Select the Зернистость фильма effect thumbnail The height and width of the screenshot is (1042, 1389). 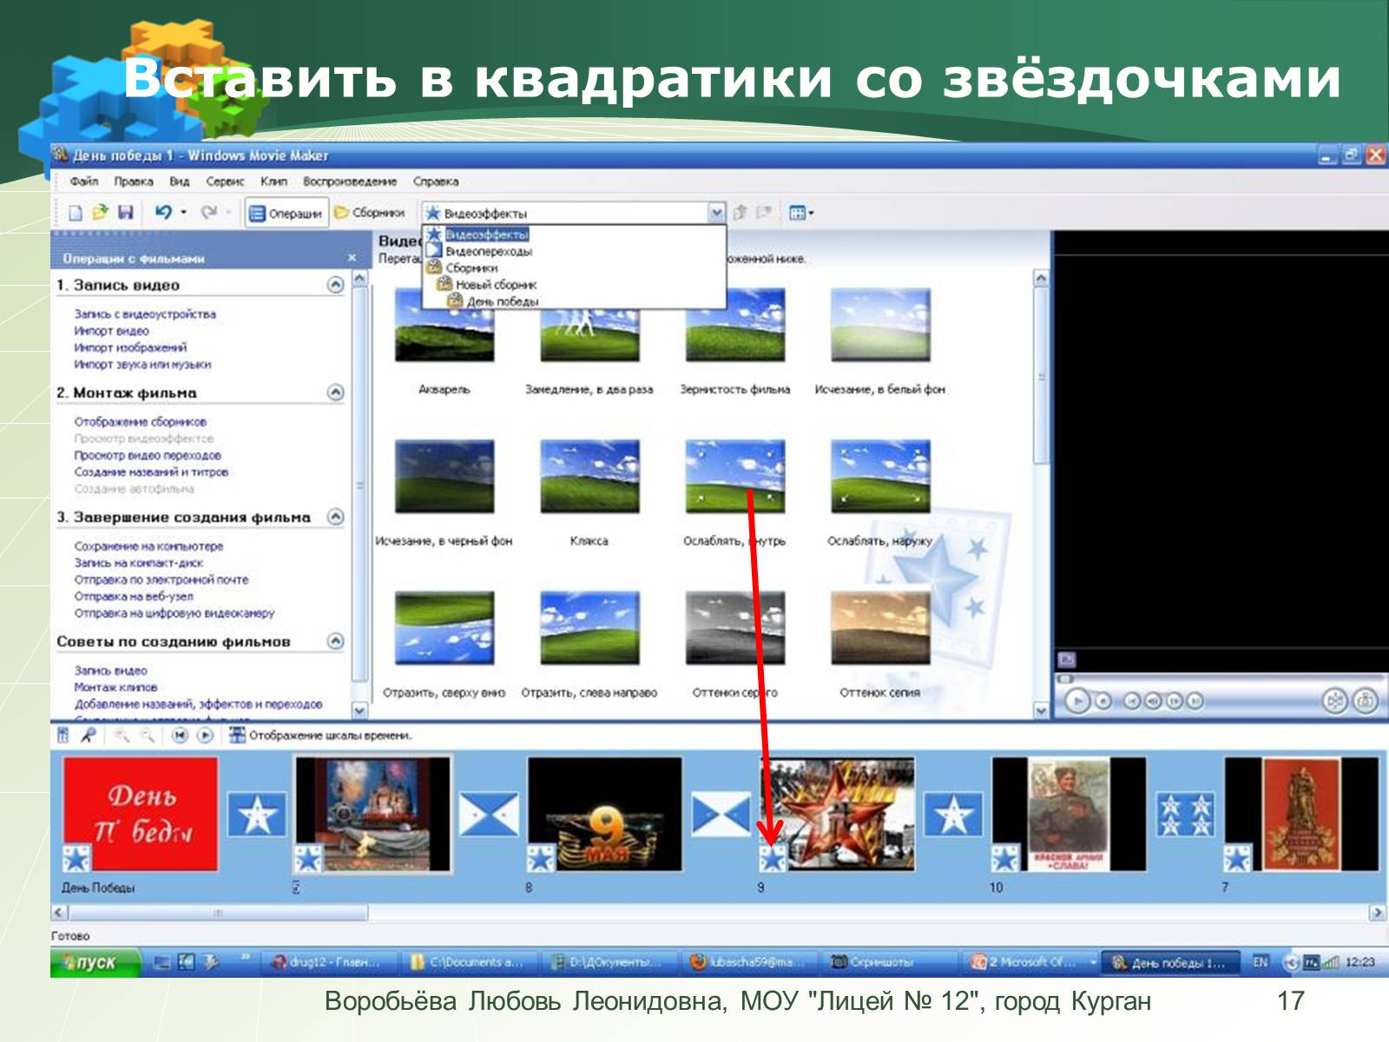point(734,326)
